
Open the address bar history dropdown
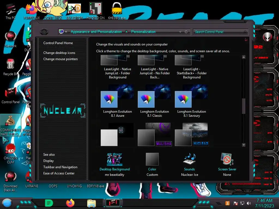coord(180,32)
